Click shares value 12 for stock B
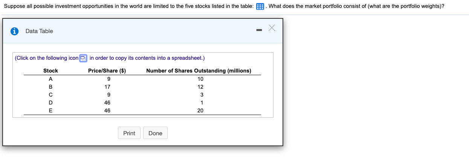The height and width of the screenshot is (168, 469). pyautogui.click(x=200, y=87)
